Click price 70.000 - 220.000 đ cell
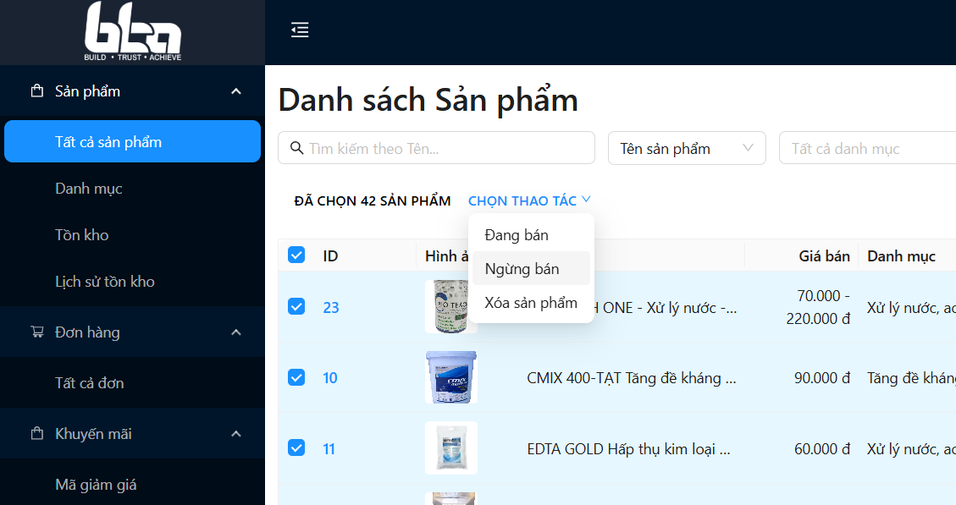The image size is (956, 505). coord(818,307)
